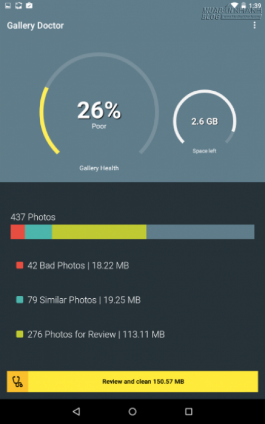
Task: Click red segment of photos bar
Action: pos(18,232)
